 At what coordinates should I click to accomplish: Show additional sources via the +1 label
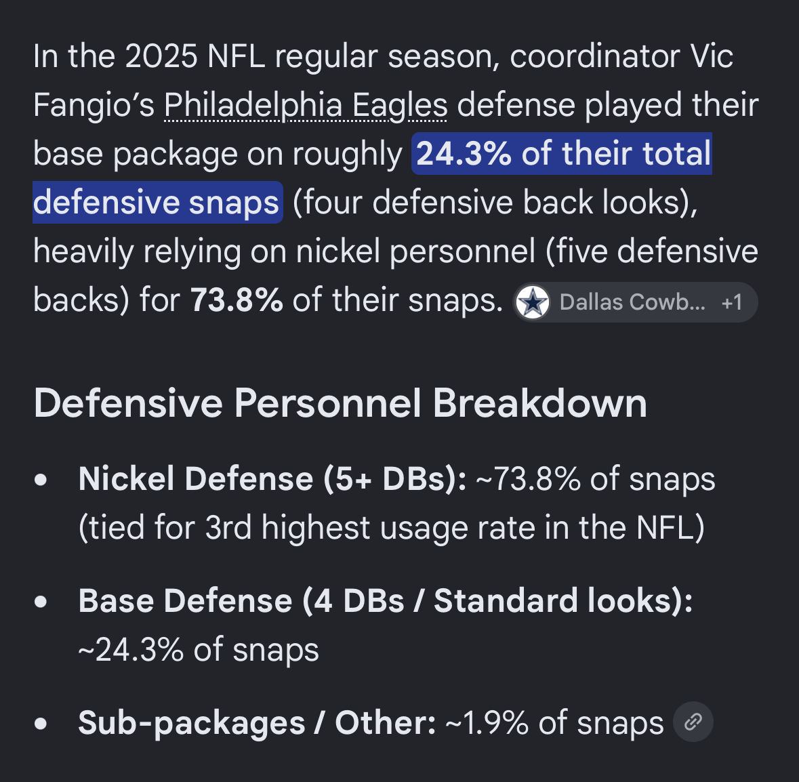tap(732, 303)
